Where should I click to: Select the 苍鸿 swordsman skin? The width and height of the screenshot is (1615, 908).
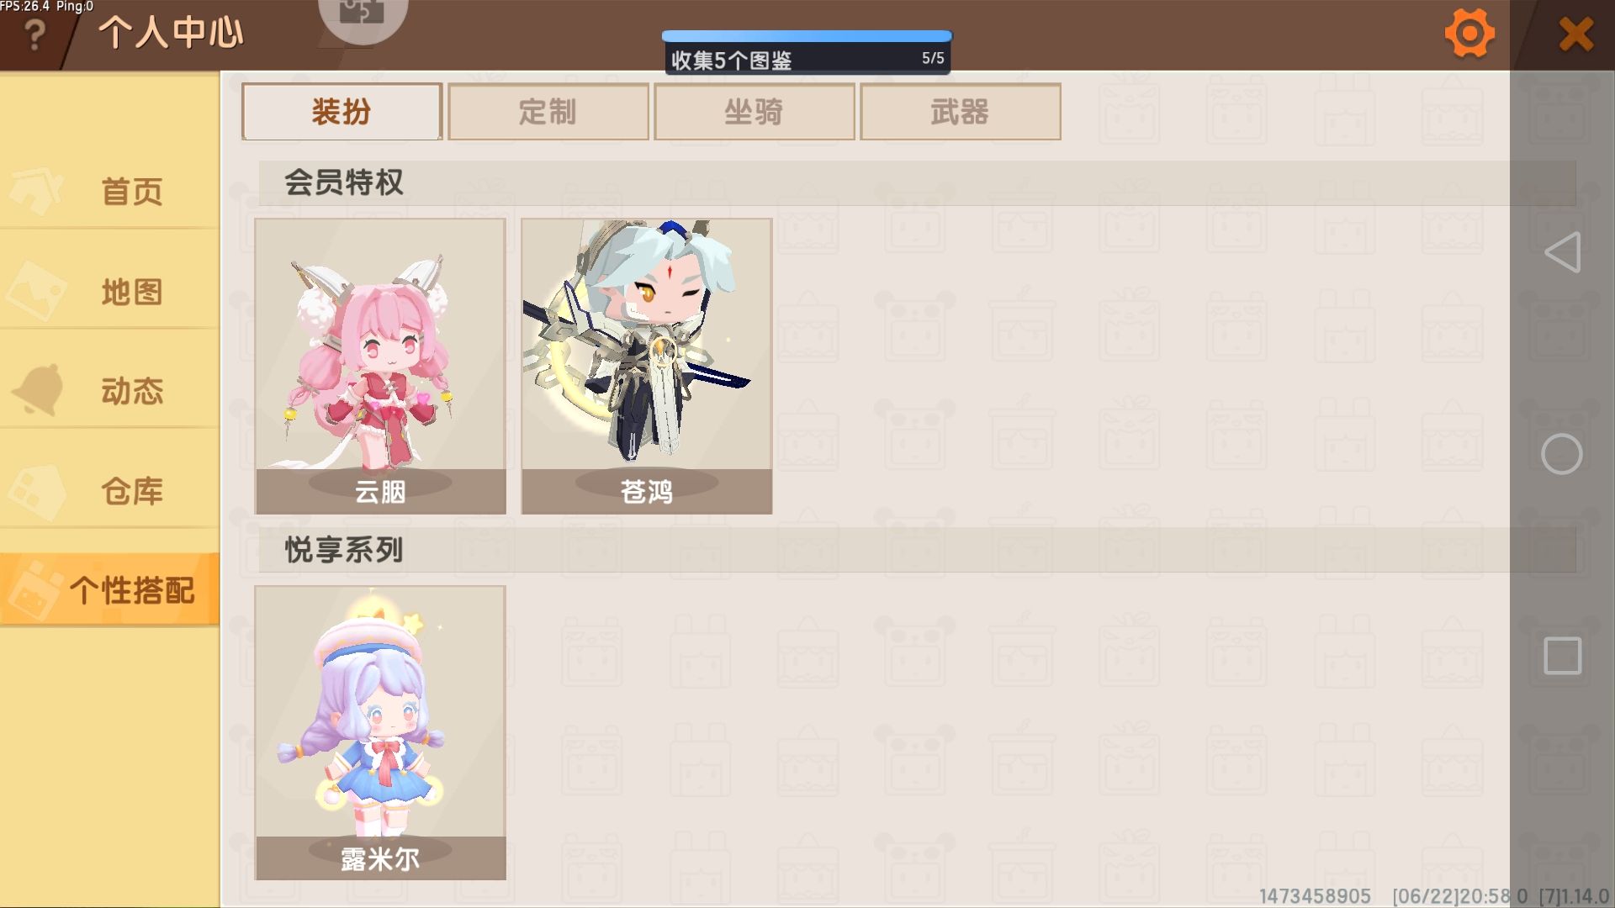pos(647,366)
